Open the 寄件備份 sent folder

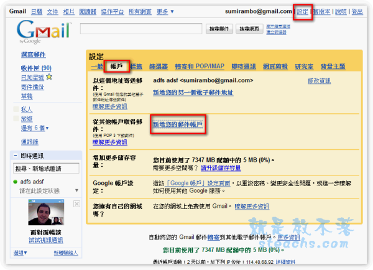(x=32, y=87)
